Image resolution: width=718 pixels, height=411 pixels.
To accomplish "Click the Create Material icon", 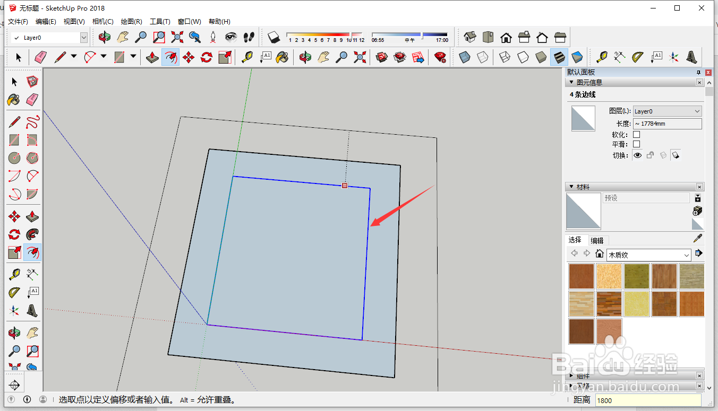I will tap(698, 211).
